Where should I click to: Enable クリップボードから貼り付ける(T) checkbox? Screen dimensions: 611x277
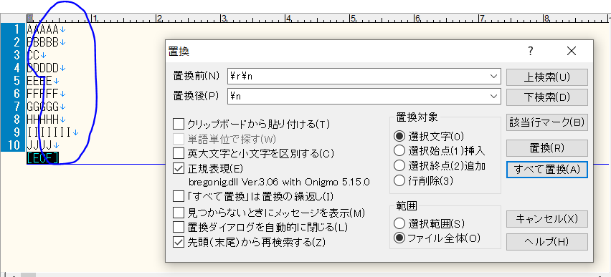pos(179,125)
